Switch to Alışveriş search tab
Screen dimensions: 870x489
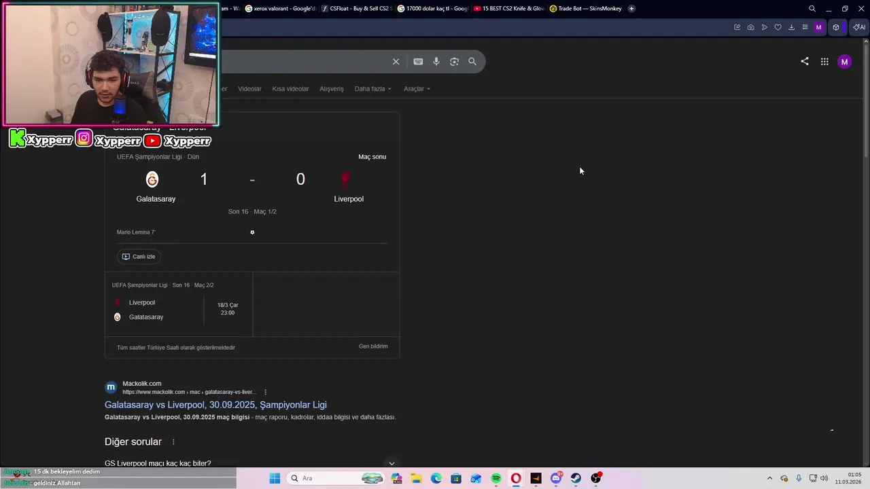point(332,89)
